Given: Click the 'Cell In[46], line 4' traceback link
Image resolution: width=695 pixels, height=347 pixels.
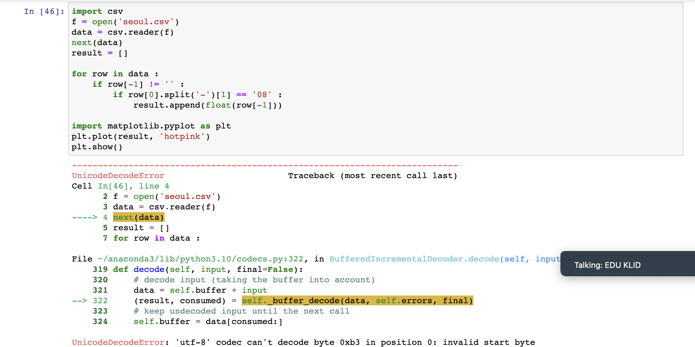Looking at the screenshot, I should click(x=133, y=186).
